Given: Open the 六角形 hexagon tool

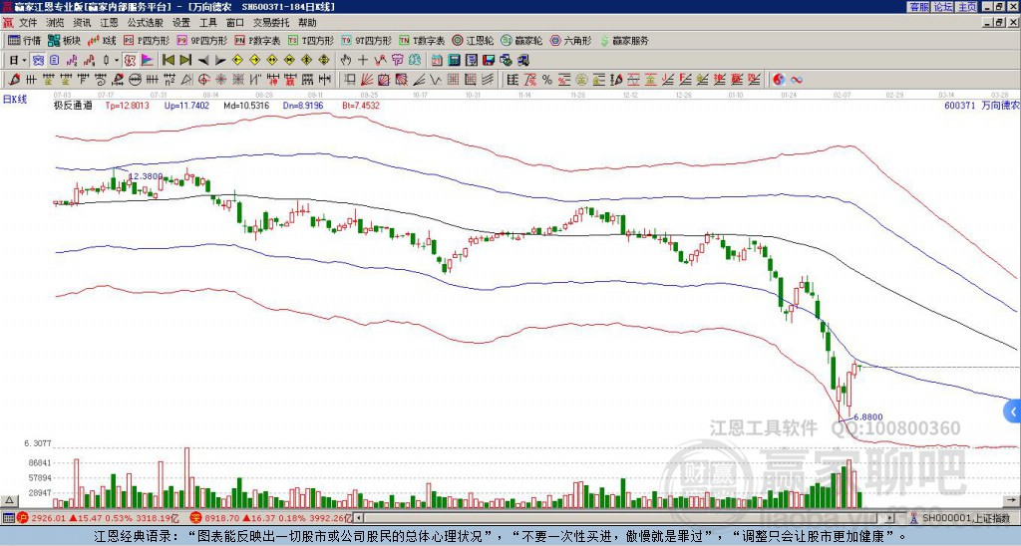Looking at the screenshot, I should click(570, 40).
